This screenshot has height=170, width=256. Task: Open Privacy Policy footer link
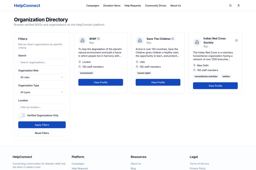coord(198,168)
